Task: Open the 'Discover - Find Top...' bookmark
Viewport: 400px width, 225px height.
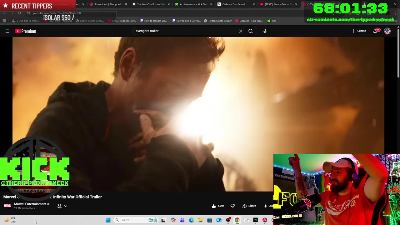Action: coord(249,21)
